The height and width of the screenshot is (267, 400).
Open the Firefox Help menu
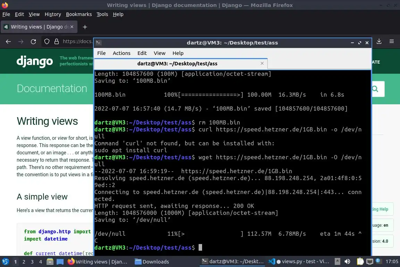pos(118,14)
